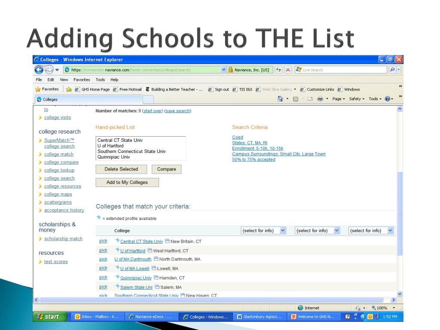Click the States: CT, MA, RI criteria link
The height and width of the screenshot is (330, 440).
250,143
